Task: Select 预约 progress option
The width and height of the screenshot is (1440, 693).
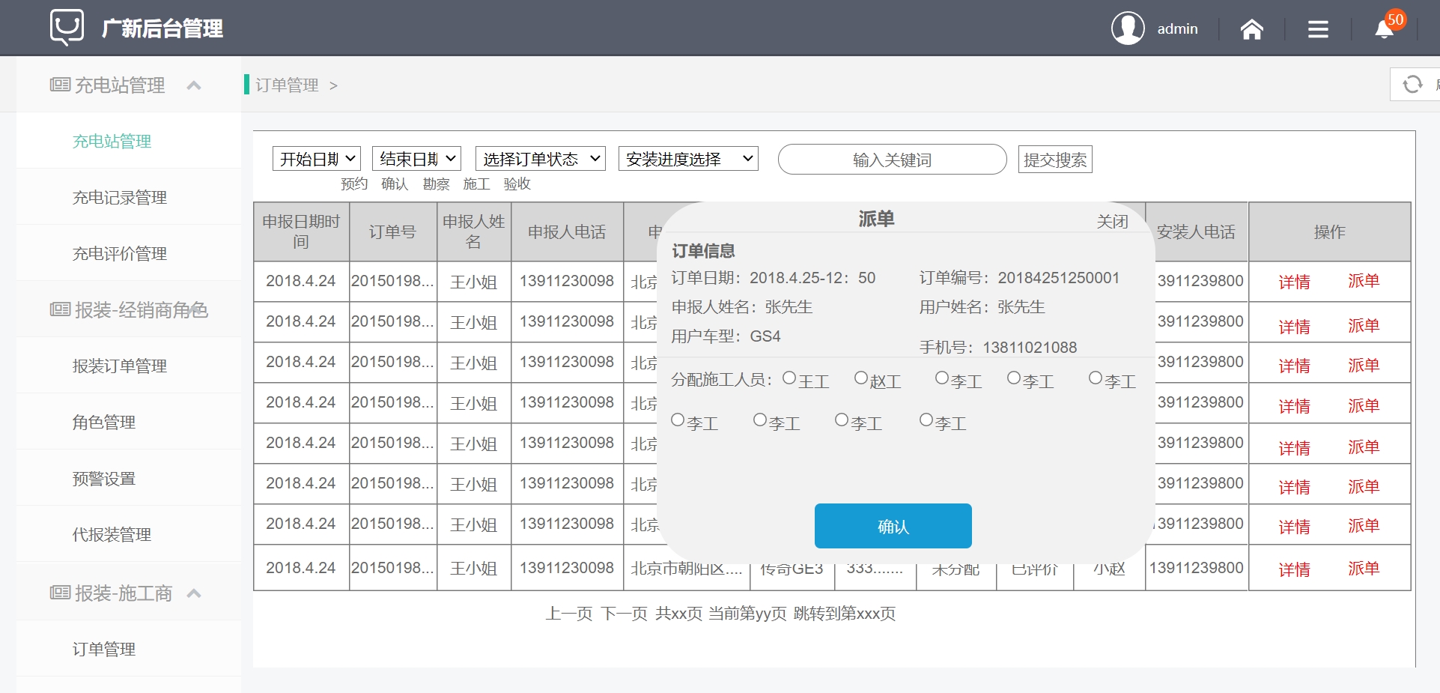Action: click(x=354, y=184)
